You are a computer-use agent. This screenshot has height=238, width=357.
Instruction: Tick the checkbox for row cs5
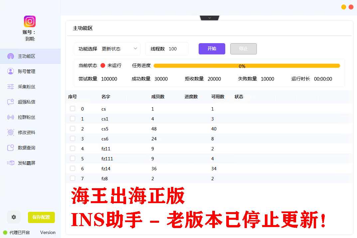tap(73, 129)
